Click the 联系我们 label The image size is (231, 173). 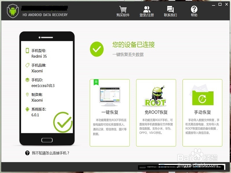[x=170, y=15]
